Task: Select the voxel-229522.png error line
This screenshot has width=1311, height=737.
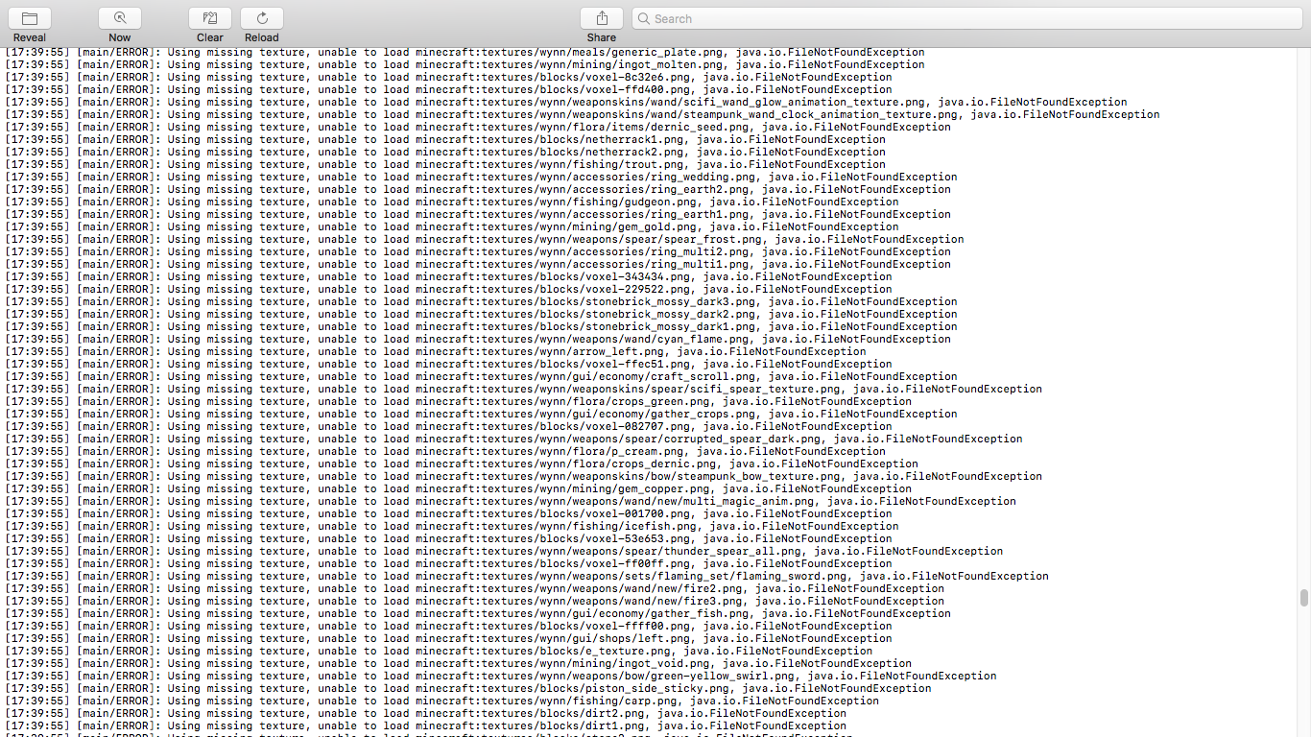Action: click(448, 290)
